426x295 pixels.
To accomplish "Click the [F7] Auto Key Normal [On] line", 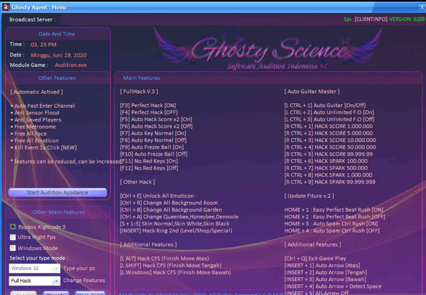I will tap(153, 133).
